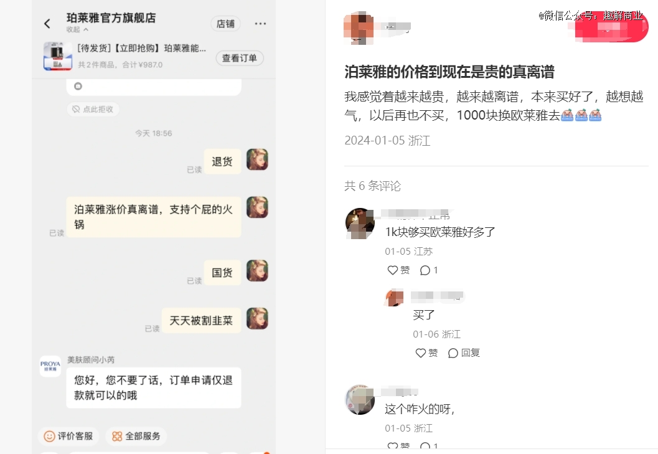Click the heart like icon under 江苏 comment
Screen dimensions: 658x454
point(392,270)
